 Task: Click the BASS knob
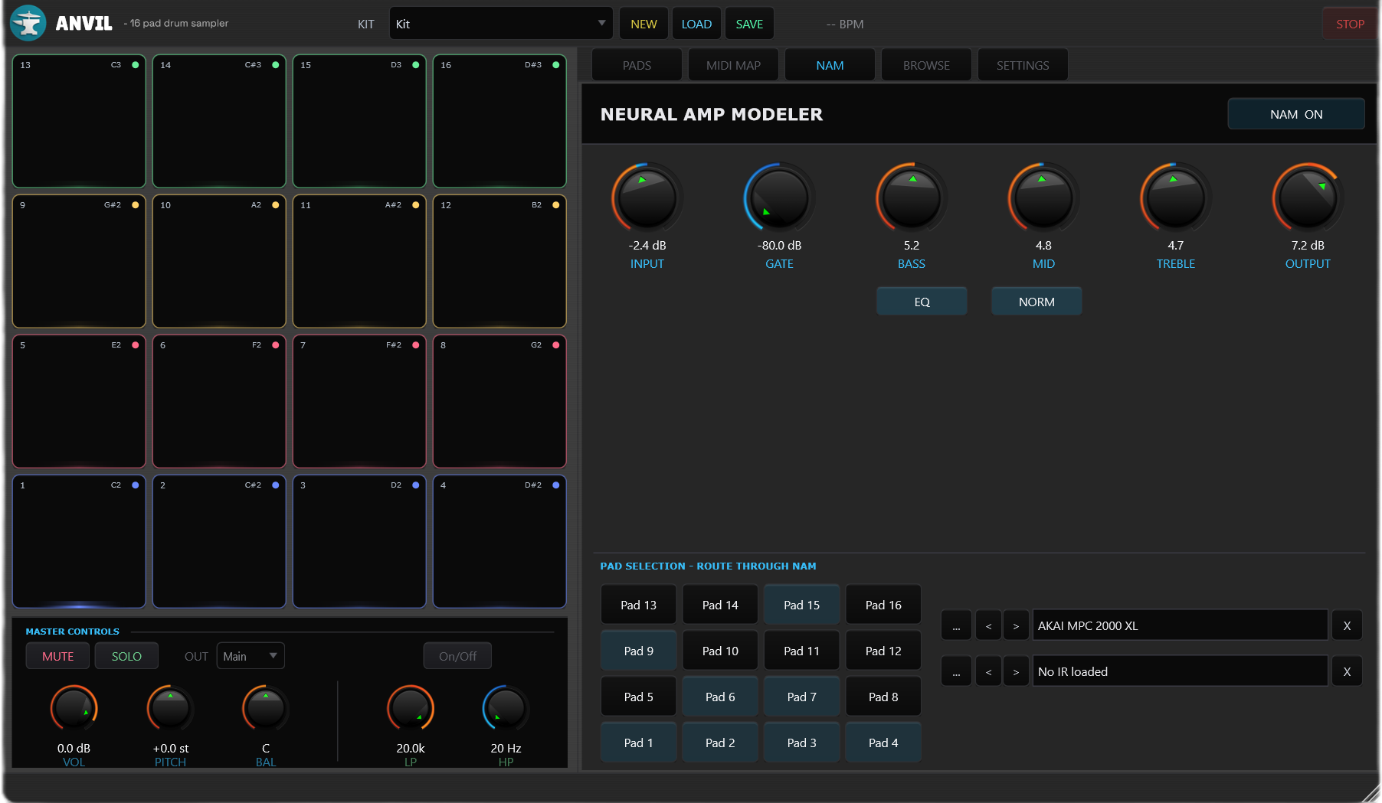(x=912, y=197)
